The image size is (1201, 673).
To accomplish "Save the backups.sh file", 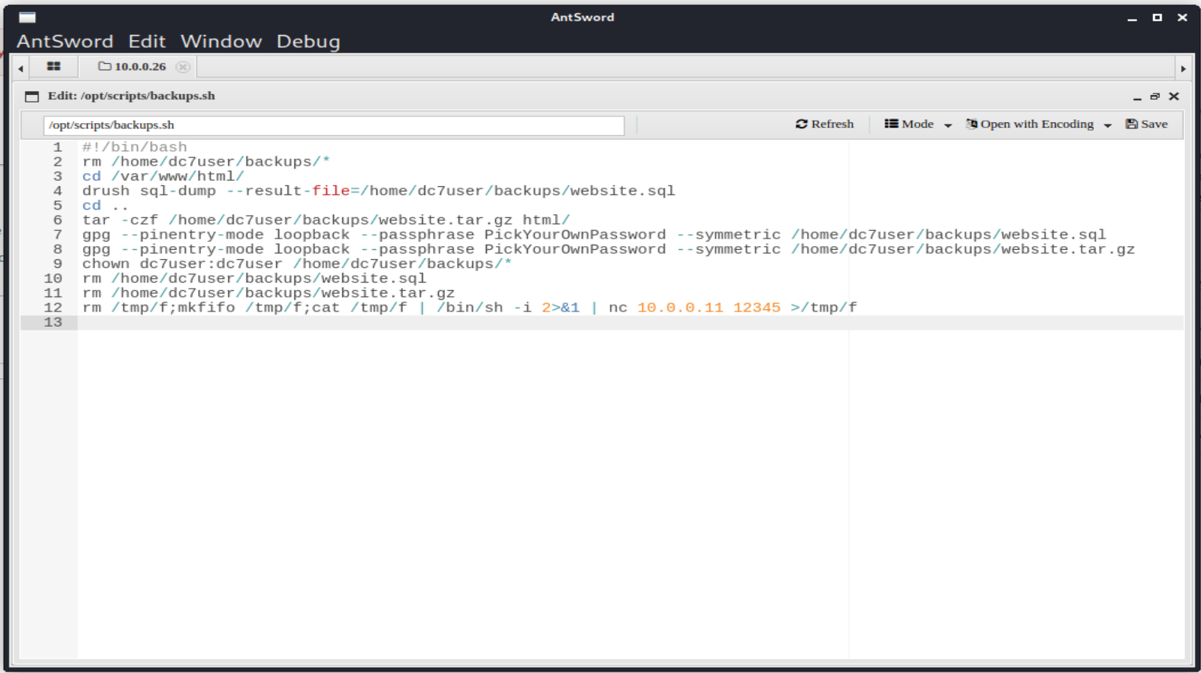I will pyautogui.click(x=1147, y=124).
